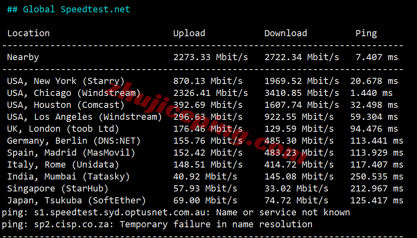Select 'Italy, Rome (Unidata)' row label
The image size is (417, 238).
pos(63,165)
